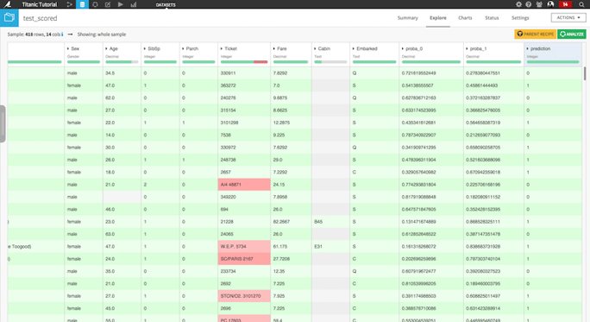Open the Jobs play icon
Viewport: 590px width, 322px height.
[121, 4]
